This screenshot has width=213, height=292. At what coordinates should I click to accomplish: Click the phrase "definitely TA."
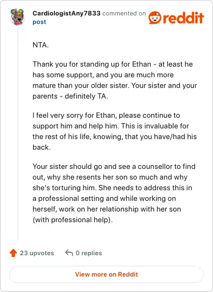pyautogui.click(x=86, y=96)
